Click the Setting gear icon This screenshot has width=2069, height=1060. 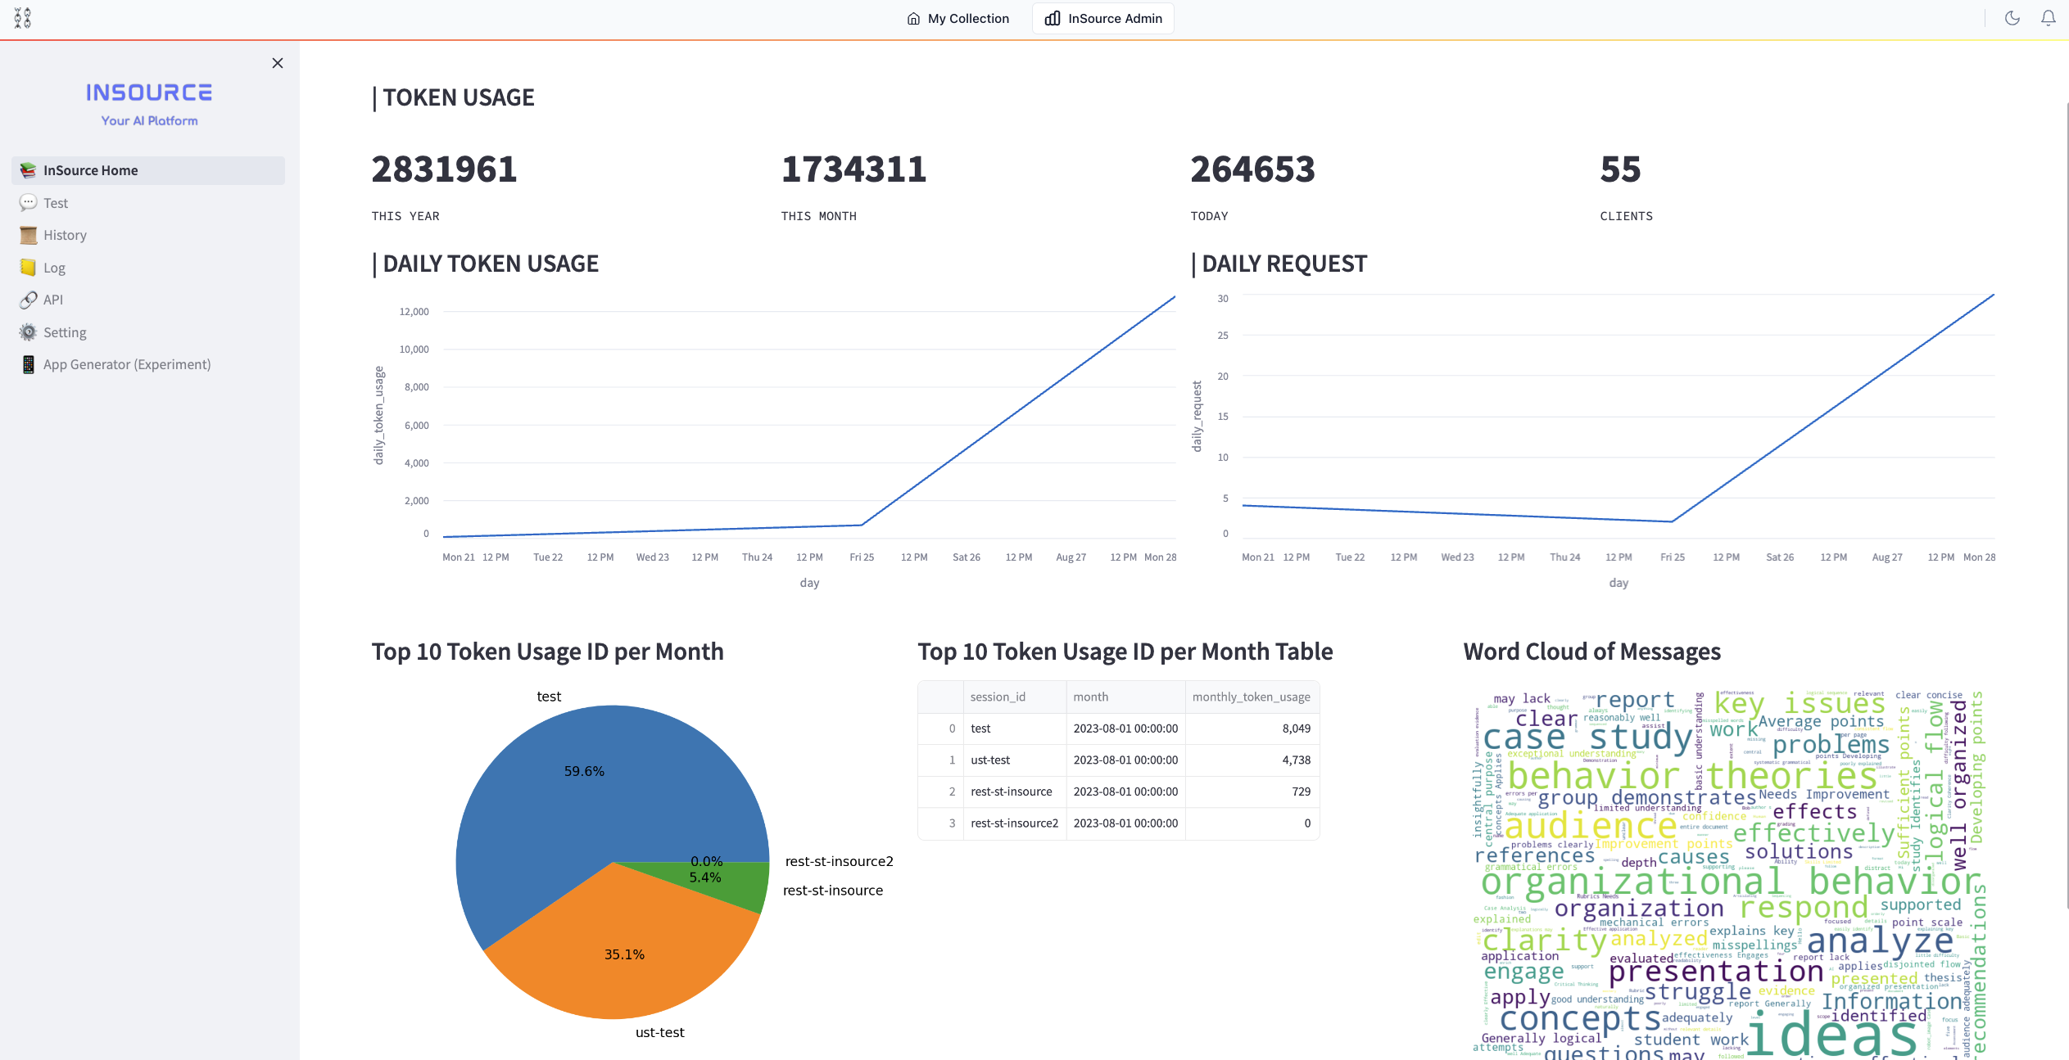click(x=28, y=332)
